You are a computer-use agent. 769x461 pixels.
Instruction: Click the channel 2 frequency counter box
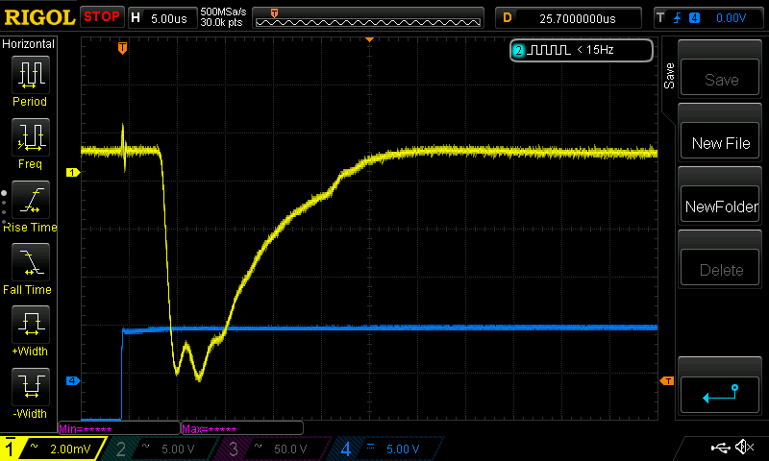582,50
